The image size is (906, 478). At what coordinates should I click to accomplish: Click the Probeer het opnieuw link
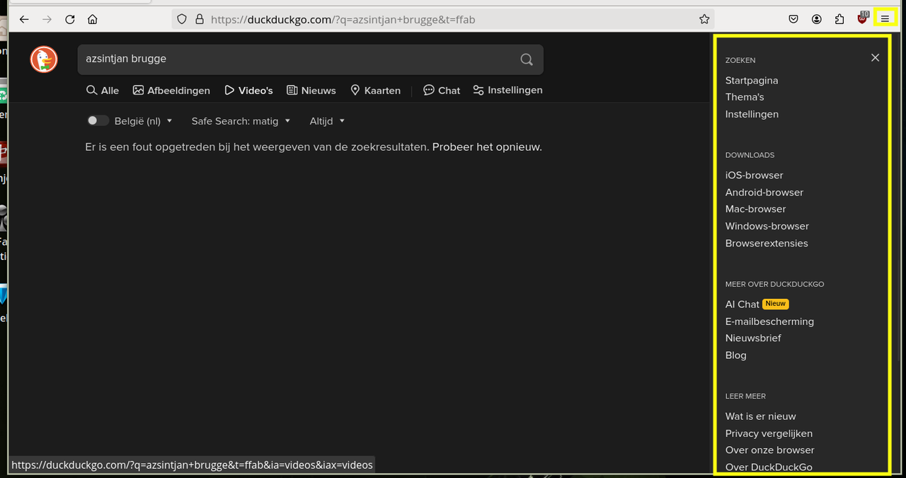(x=487, y=147)
